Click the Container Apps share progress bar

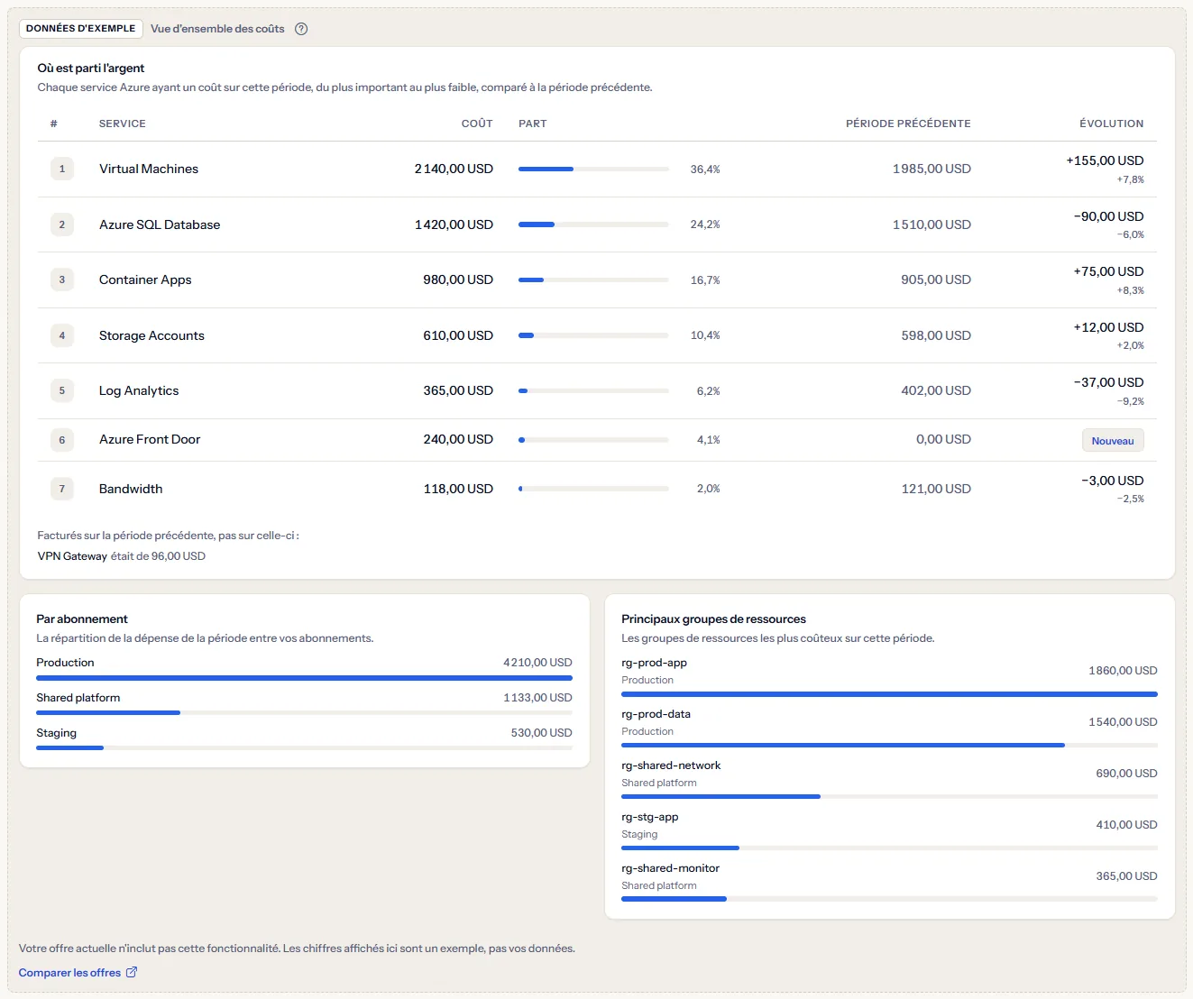click(593, 280)
